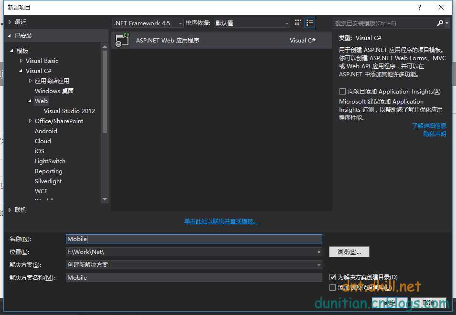Expand the Office/SharePoint node

point(30,121)
